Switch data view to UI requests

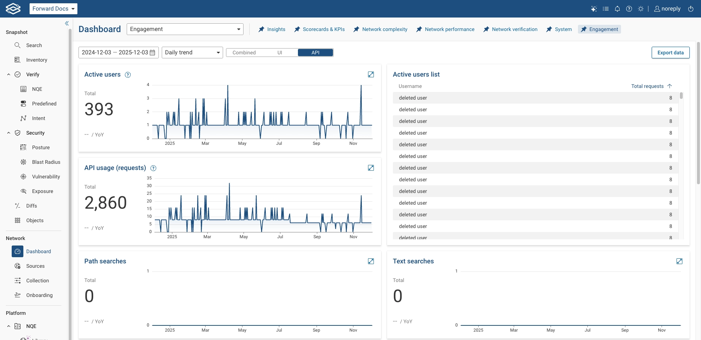(280, 52)
